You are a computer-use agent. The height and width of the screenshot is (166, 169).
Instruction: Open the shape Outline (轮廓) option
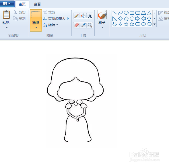point(164,12)
